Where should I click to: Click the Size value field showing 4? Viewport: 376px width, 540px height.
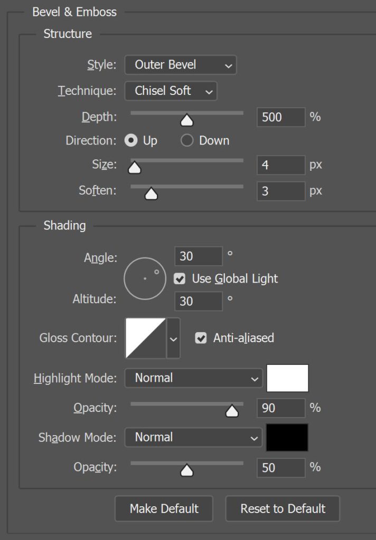pos(281,165)
